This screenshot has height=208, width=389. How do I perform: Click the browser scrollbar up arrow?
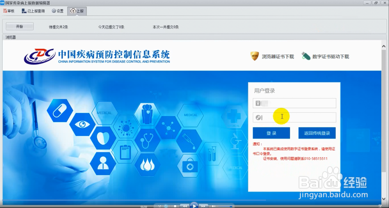coord(384,46)
